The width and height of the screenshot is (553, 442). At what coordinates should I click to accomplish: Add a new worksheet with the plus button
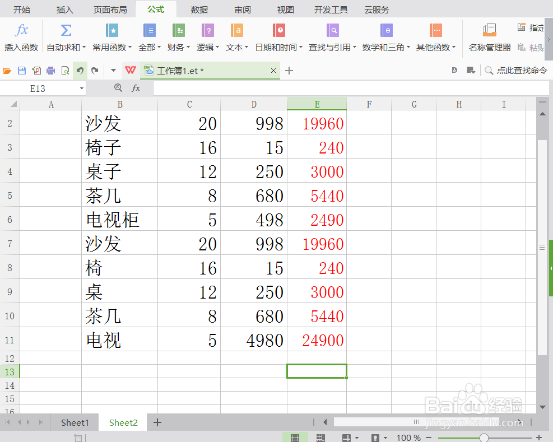(x=157, y=422)
